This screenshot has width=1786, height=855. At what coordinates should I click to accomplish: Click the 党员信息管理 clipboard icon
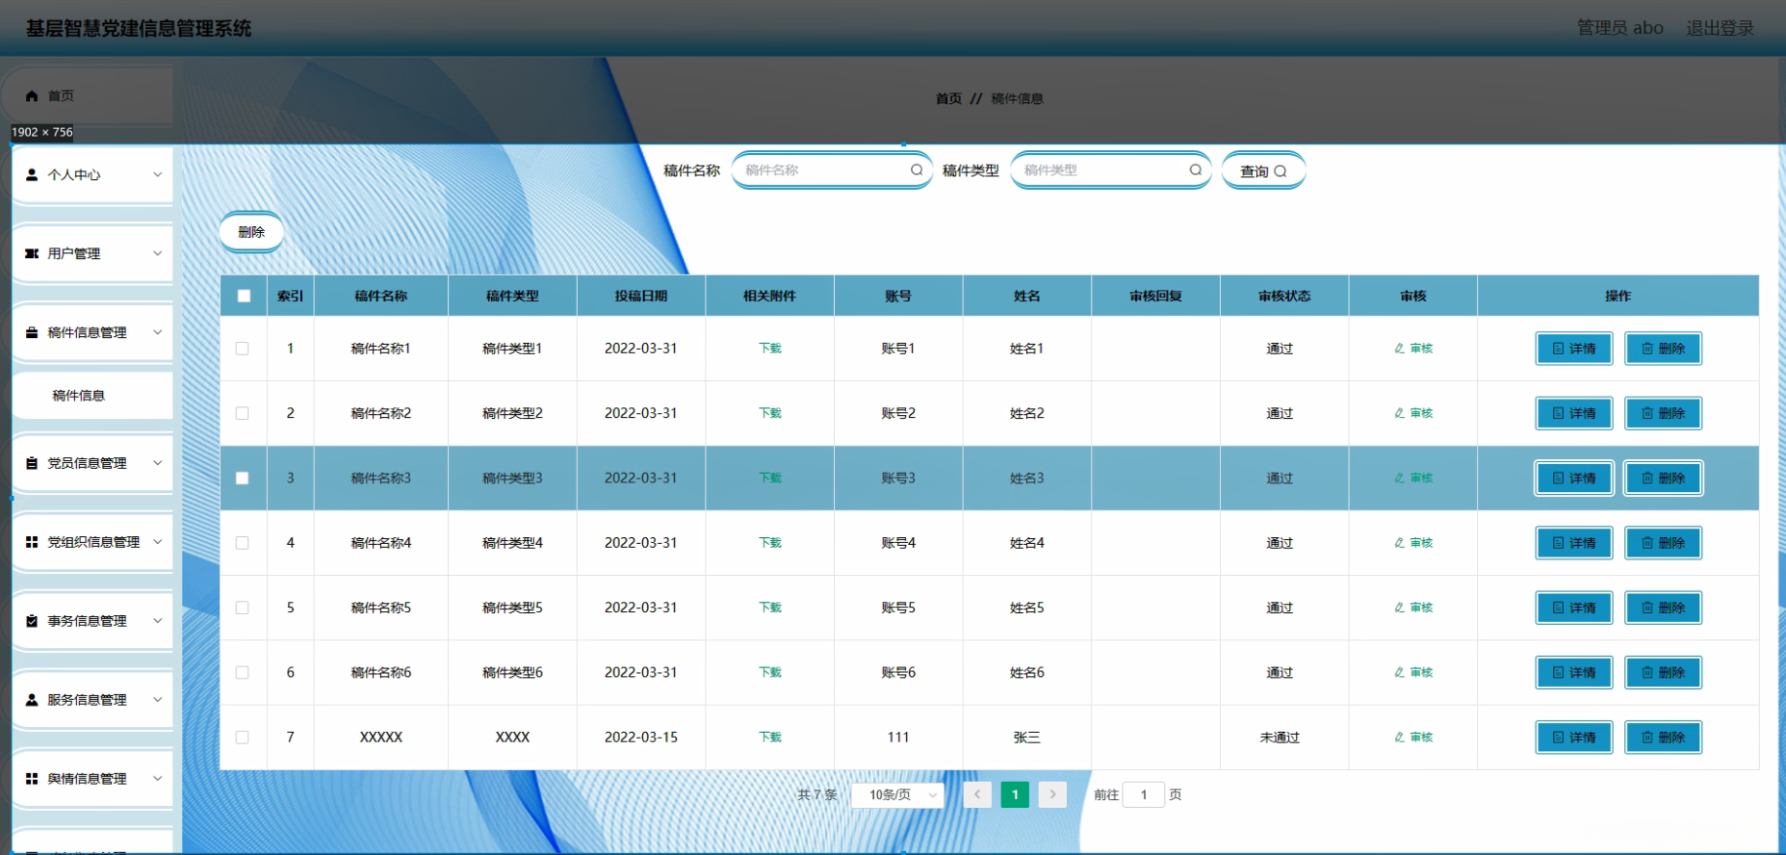pyautogui.click(x=32, y=463)
